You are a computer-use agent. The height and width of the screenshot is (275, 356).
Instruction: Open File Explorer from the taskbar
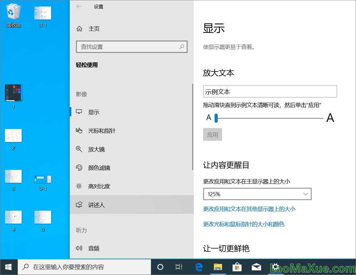pyautogui.click(x=218, y=267)
